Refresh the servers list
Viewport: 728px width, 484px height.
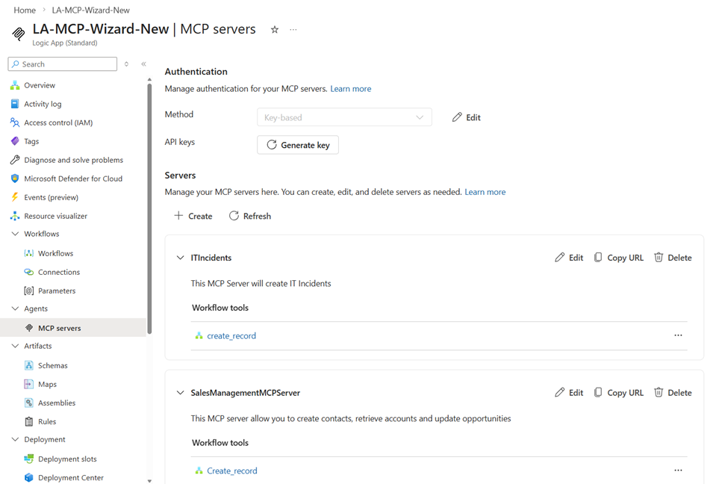[x=250, y=216]
